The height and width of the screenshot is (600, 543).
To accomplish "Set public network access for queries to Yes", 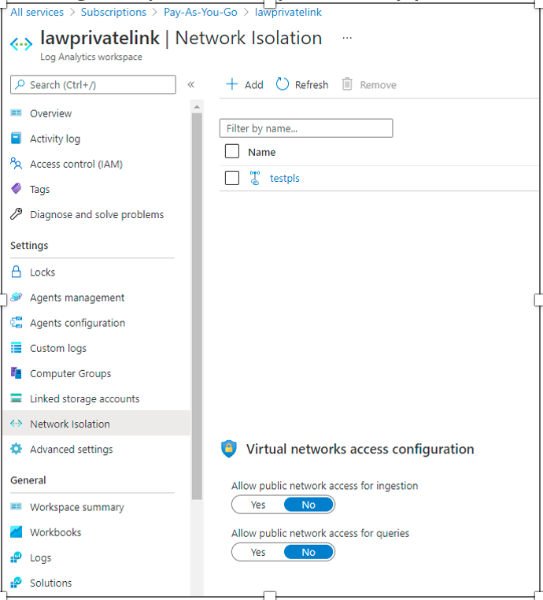I will [258, 552].
